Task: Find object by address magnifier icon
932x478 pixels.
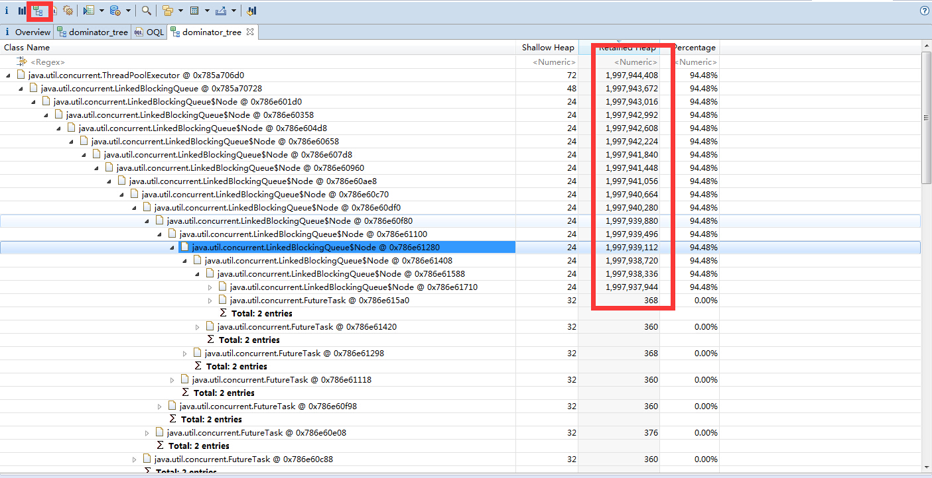Action: click(x=147, y=11)
